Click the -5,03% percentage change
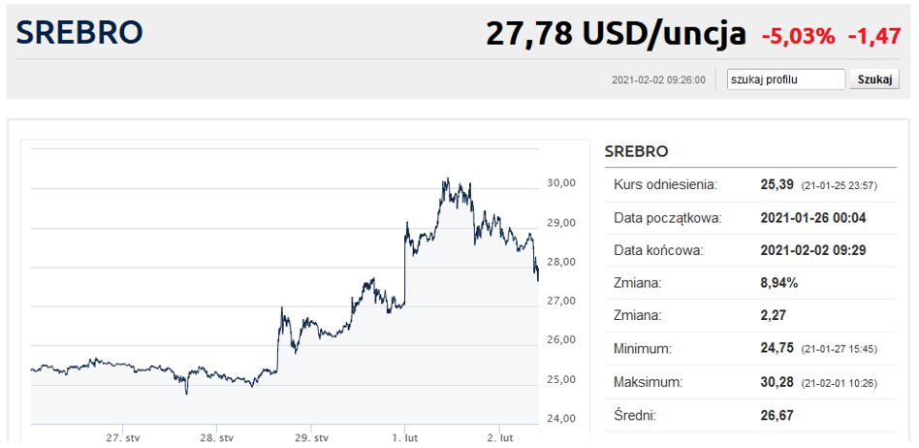The height and width of the screenshot is (448, 919). (x=798, y=37)
